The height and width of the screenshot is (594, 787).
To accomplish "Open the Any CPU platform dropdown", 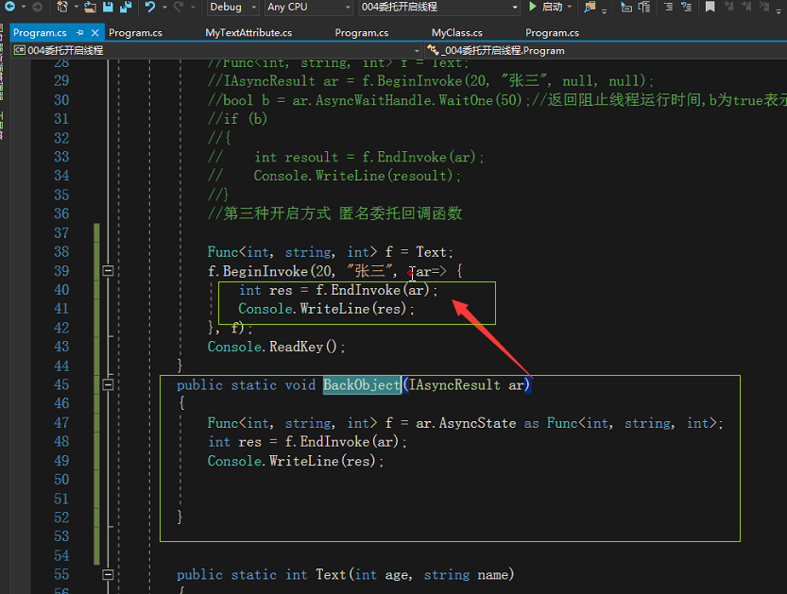I will click(x=308, y=7).
